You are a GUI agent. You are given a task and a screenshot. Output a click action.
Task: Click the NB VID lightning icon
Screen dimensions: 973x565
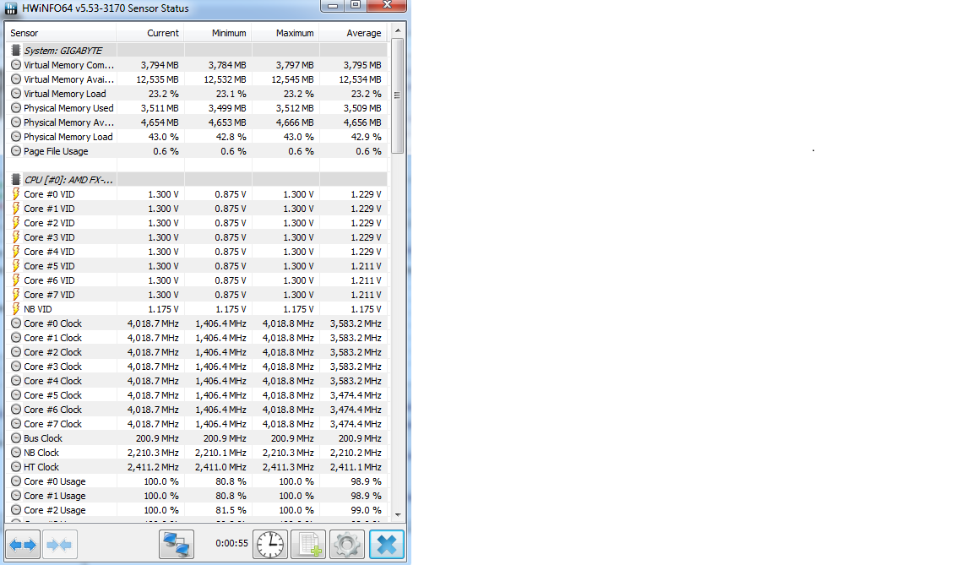click(x=16, y=308)
